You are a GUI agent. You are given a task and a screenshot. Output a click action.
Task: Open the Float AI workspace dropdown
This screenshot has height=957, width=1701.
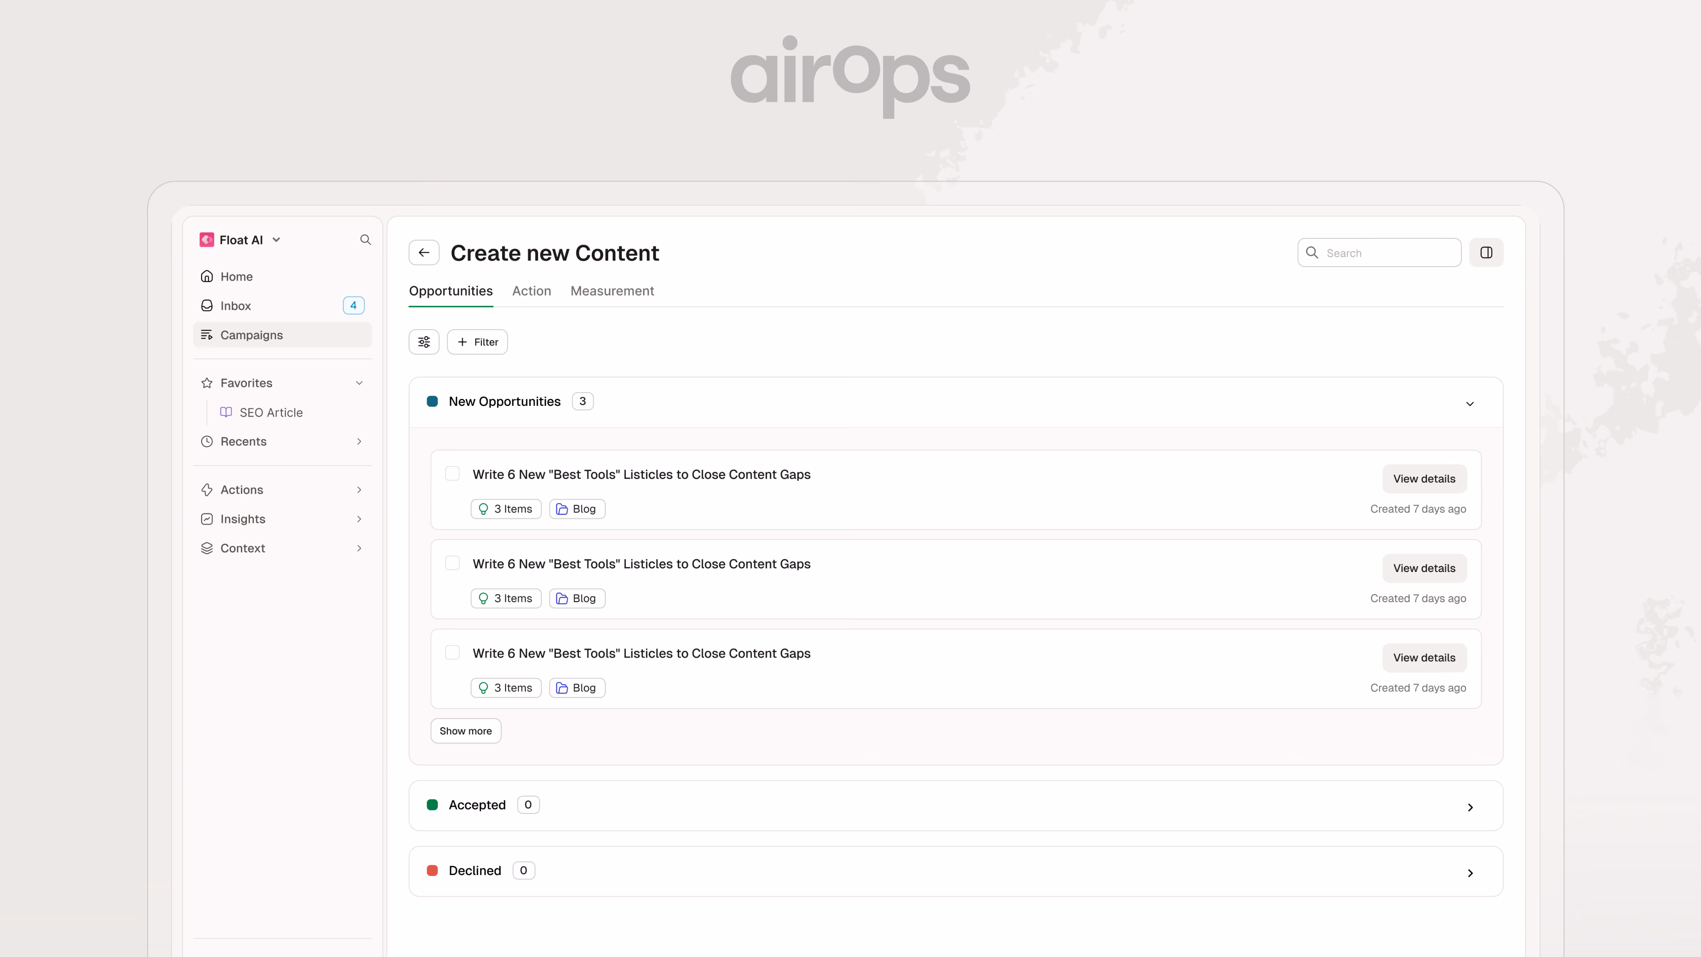pyautogui.click(x=276, y=240)
